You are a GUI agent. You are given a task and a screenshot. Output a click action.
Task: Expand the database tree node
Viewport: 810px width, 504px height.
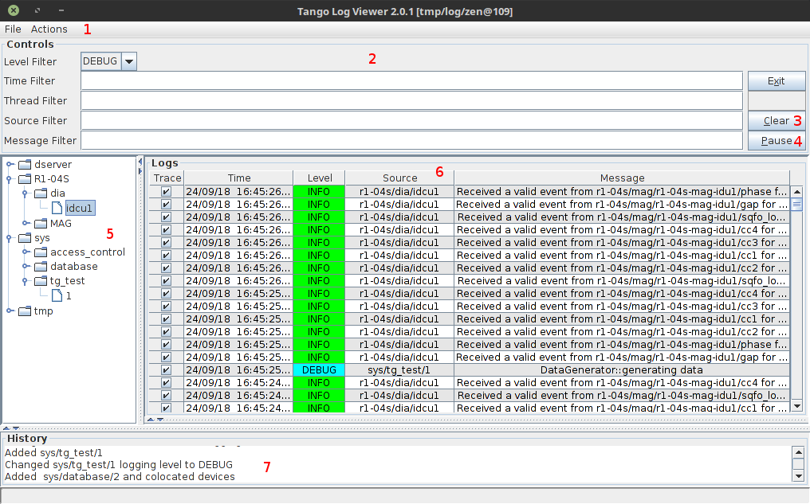26,266
